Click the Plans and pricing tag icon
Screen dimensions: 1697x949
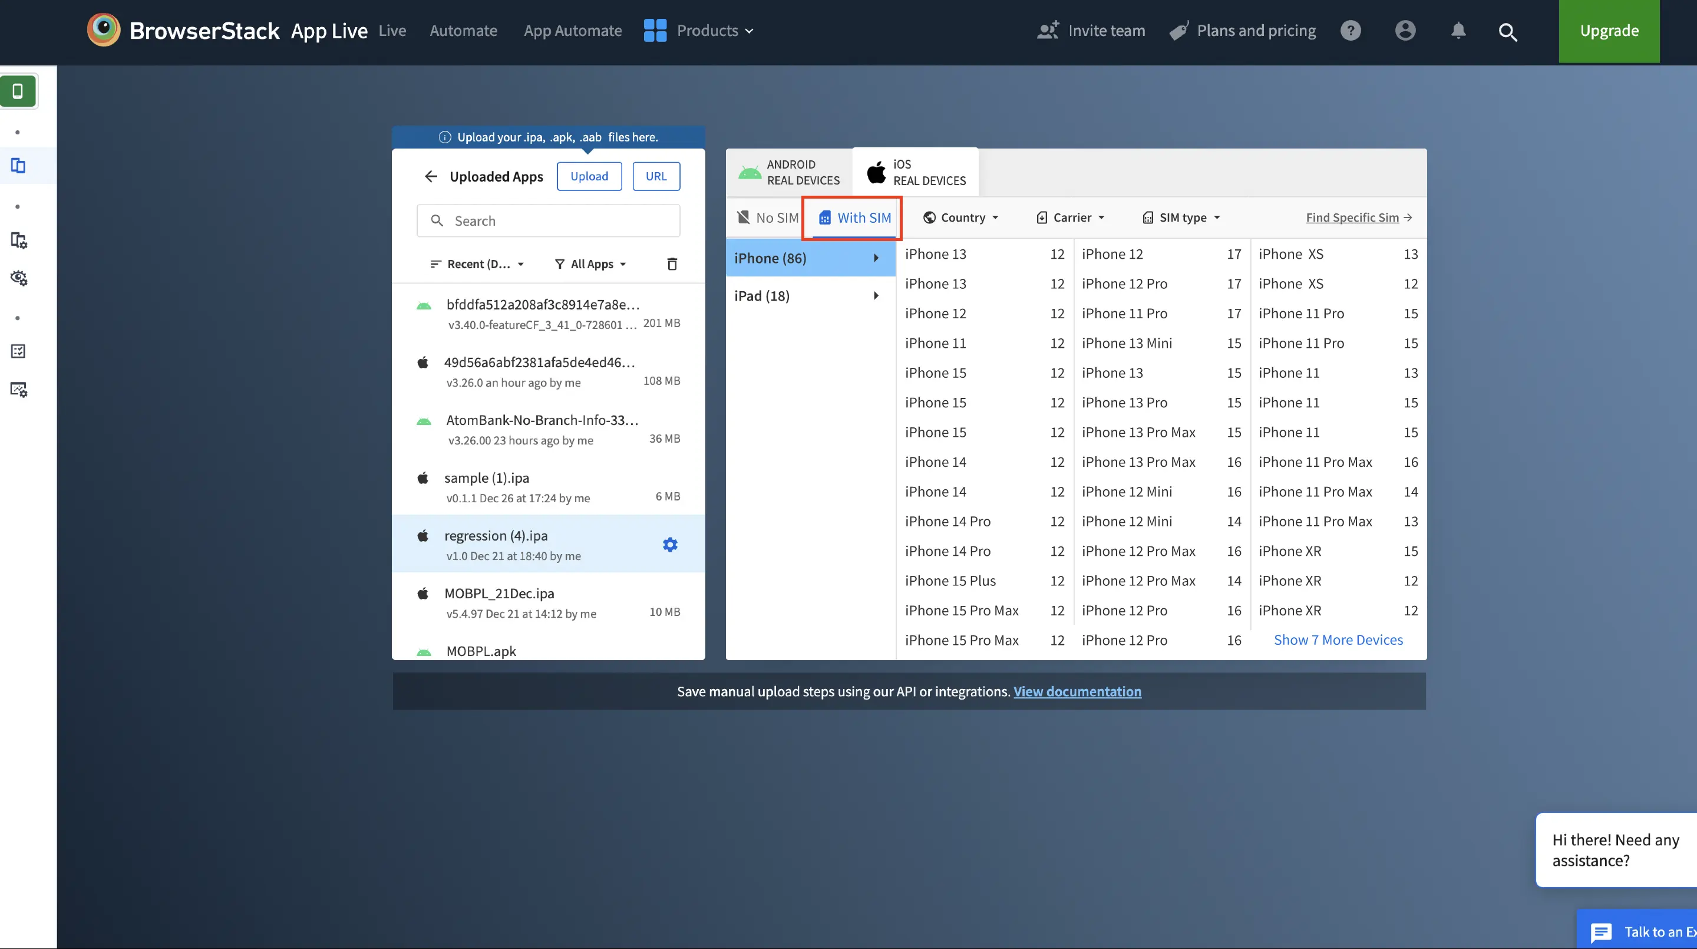(1178, 30)
